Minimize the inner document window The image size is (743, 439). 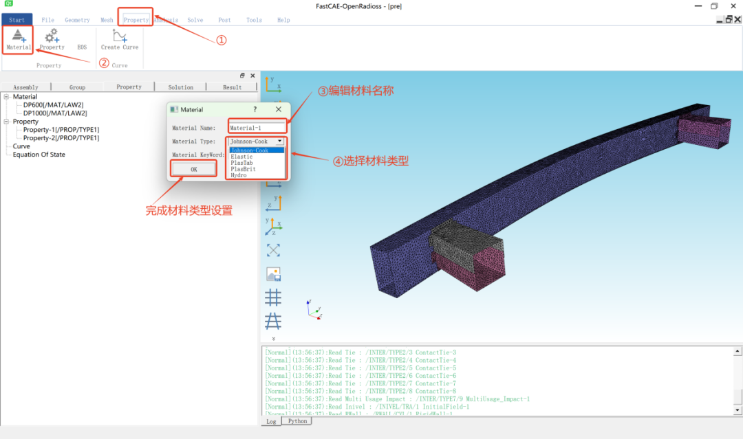click(x=720, y=19)
